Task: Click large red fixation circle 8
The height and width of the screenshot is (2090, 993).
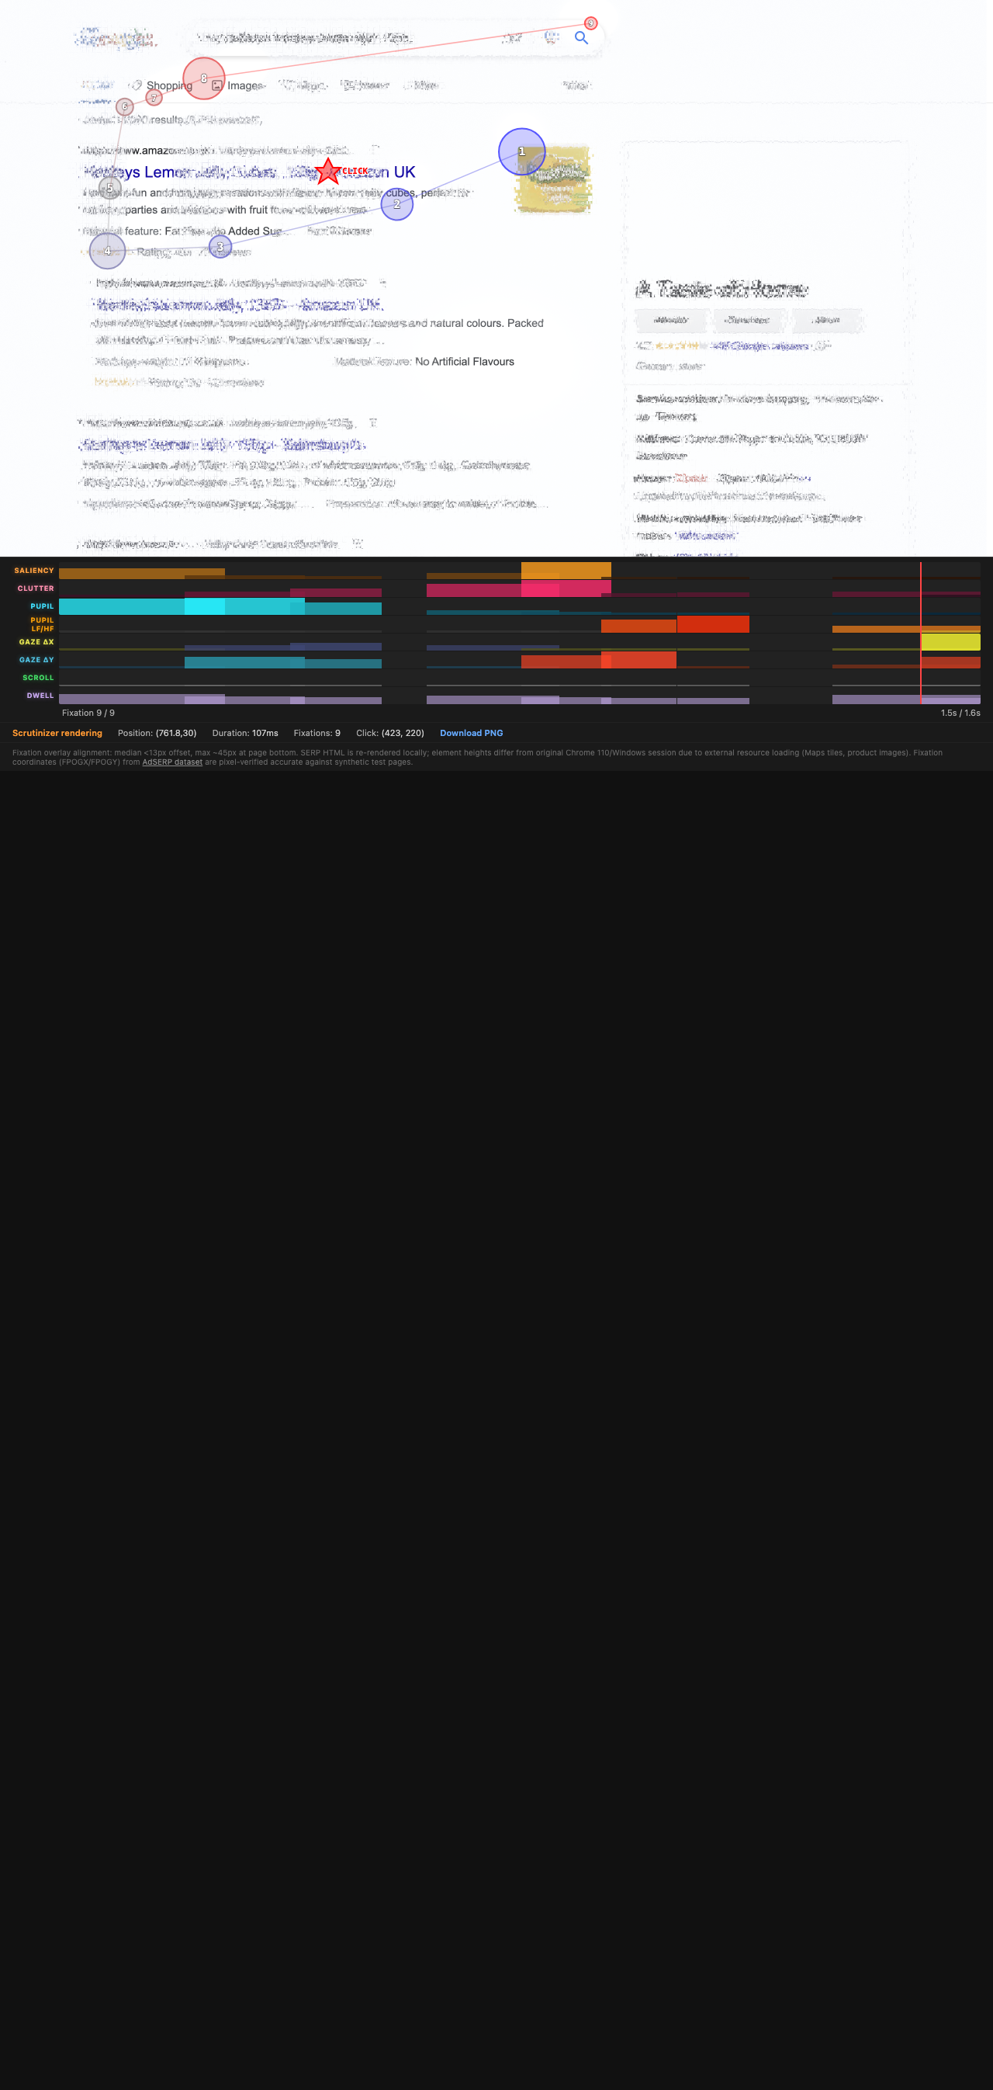Action: click(x=203, y=78)
